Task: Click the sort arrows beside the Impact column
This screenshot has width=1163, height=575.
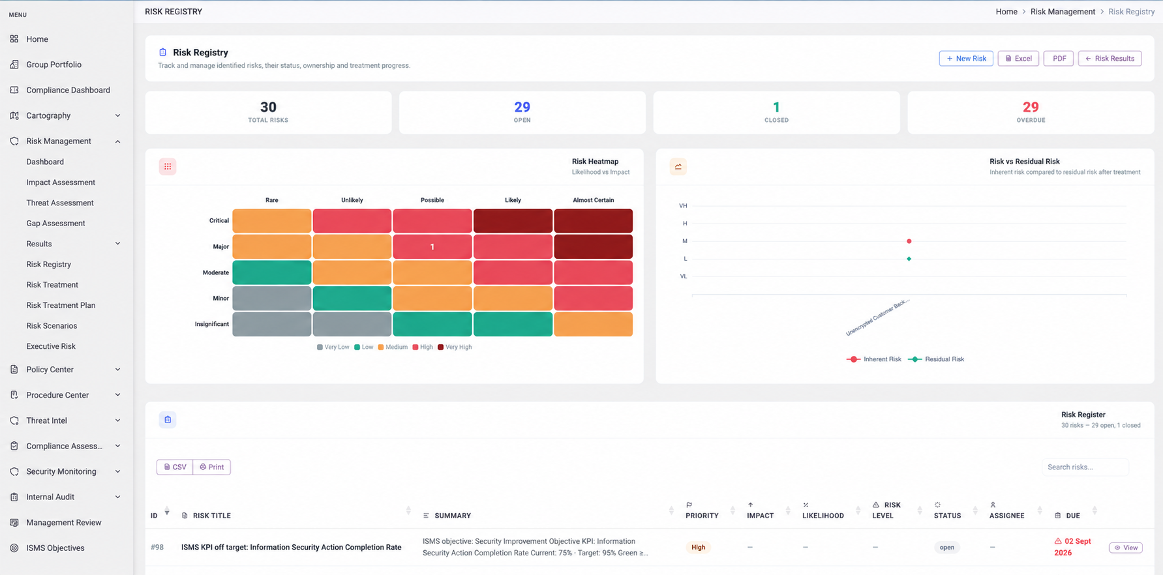Action: (788, 510)
